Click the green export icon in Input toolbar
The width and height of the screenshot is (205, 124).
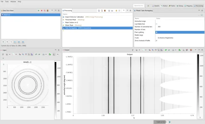pos(50,55)
